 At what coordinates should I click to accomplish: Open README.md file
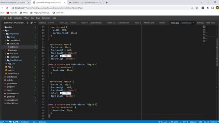click(12, 103)
